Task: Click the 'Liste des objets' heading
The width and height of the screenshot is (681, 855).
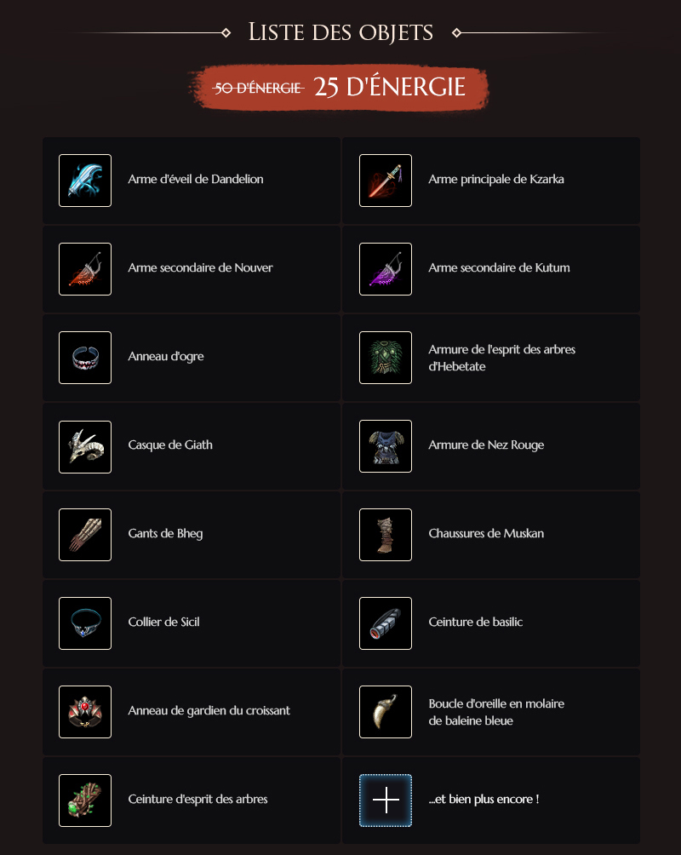Action: tap(340, 32)
